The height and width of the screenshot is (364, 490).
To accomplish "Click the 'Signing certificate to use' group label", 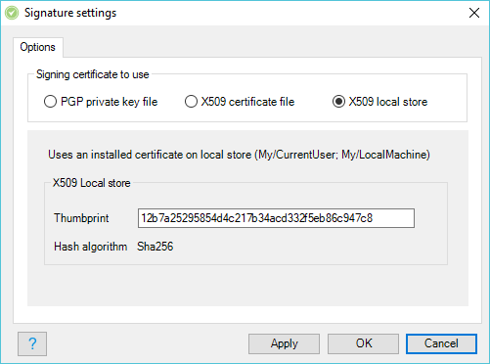I will [x=93, y=74].
